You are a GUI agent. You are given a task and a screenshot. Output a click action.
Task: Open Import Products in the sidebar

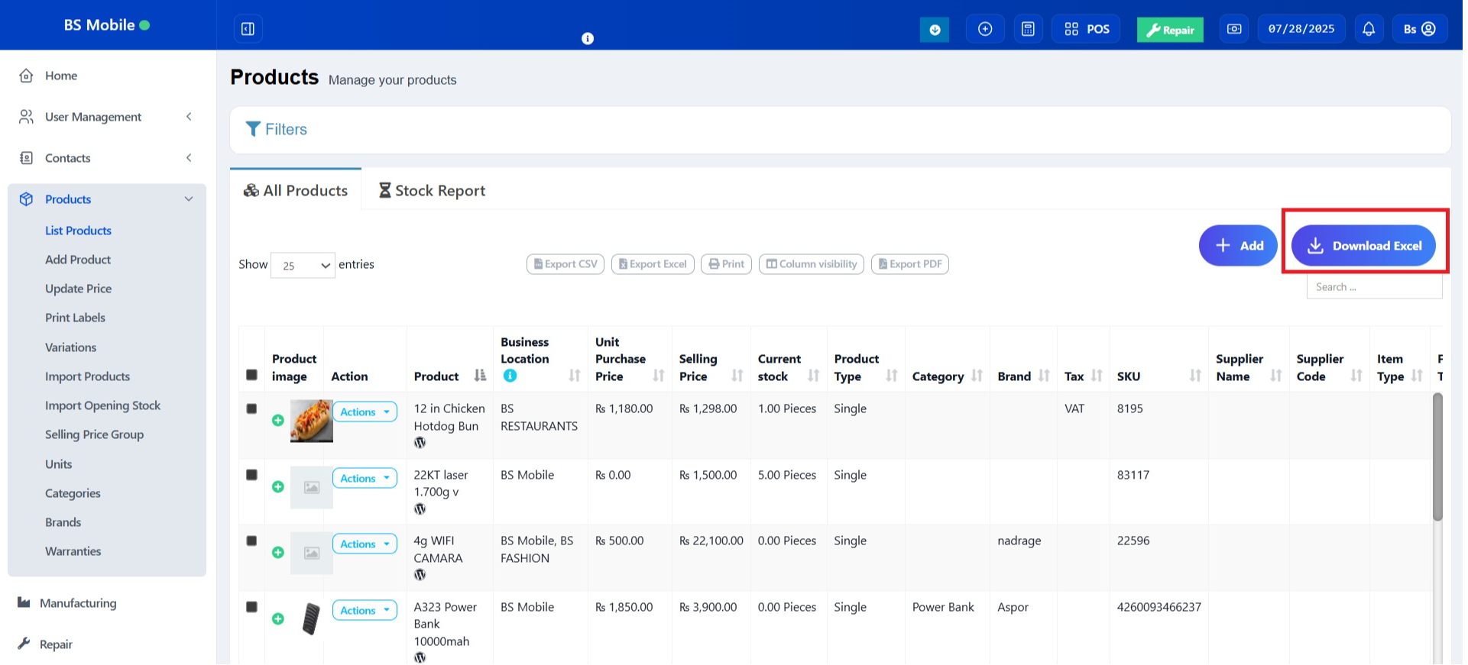pos(87,376)
